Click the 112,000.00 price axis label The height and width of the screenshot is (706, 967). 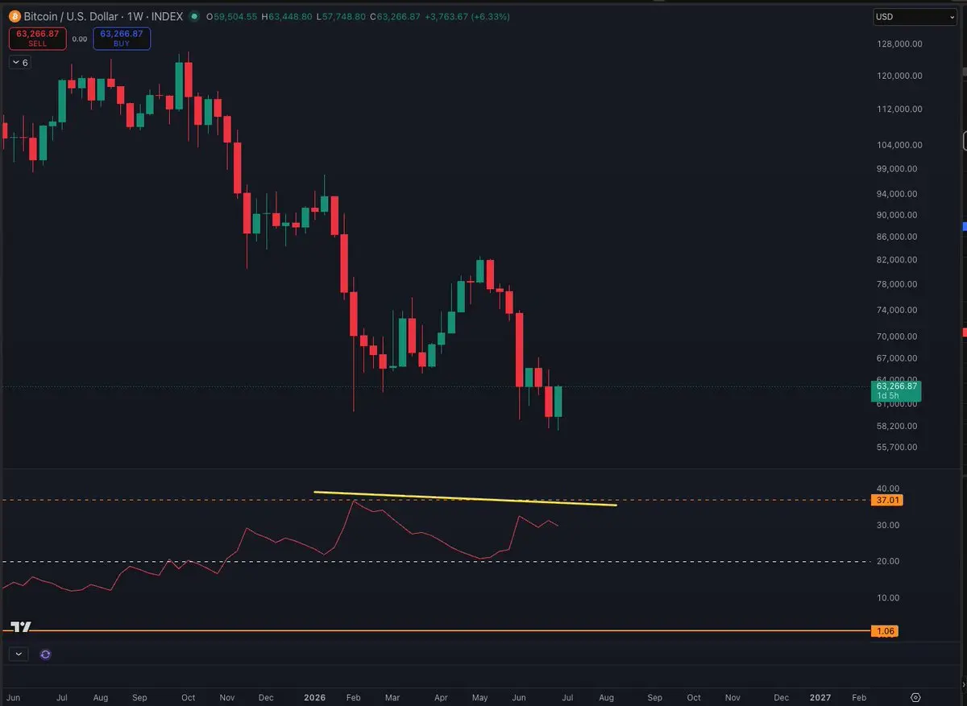point(899,109)
